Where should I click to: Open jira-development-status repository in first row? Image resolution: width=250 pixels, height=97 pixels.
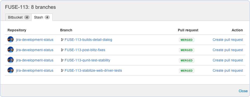point(35,40)
